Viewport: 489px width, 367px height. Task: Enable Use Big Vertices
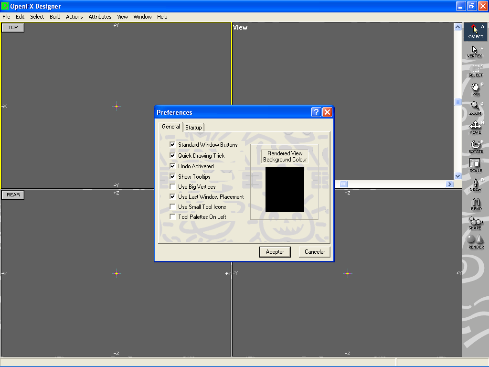pos(172,187)
